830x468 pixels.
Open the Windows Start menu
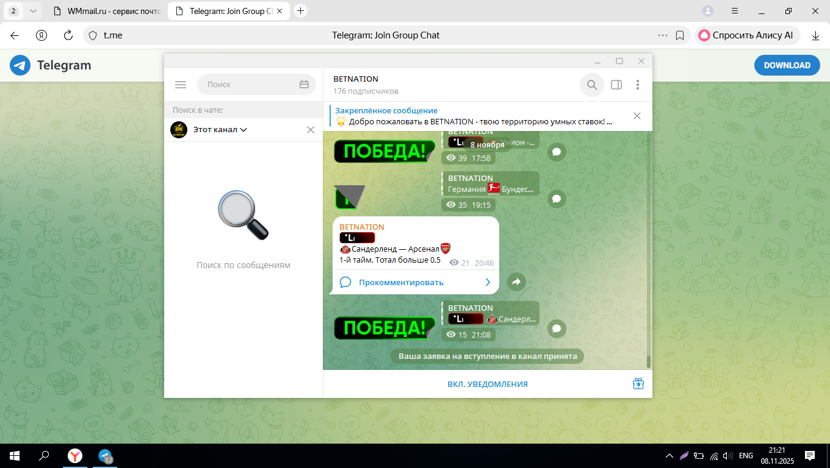(x=15, y=455)
